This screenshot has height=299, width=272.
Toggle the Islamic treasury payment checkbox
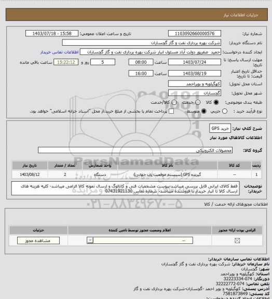pos(171,111)
